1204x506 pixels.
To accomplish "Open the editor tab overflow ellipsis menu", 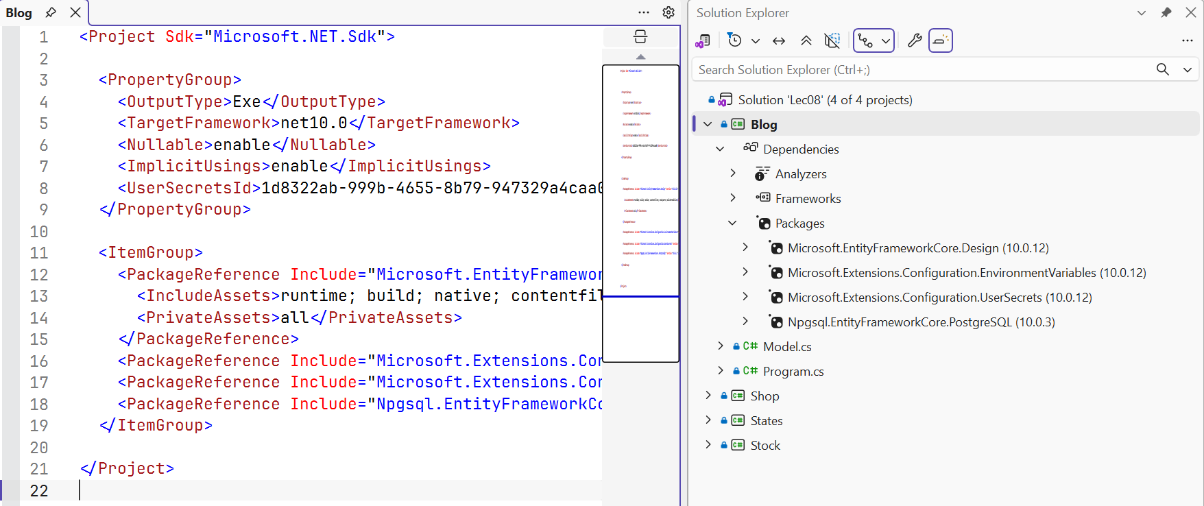I will coord(643,12).
